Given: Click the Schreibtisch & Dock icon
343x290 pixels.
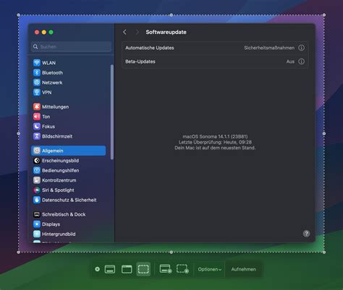Looking at the screenshot, I should tap(37, 214).
